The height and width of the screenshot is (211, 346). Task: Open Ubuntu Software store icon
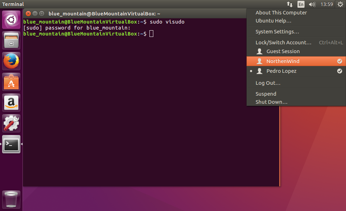tap(11, 82)
